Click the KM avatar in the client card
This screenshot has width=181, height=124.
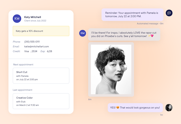click(x=17, y=19)
